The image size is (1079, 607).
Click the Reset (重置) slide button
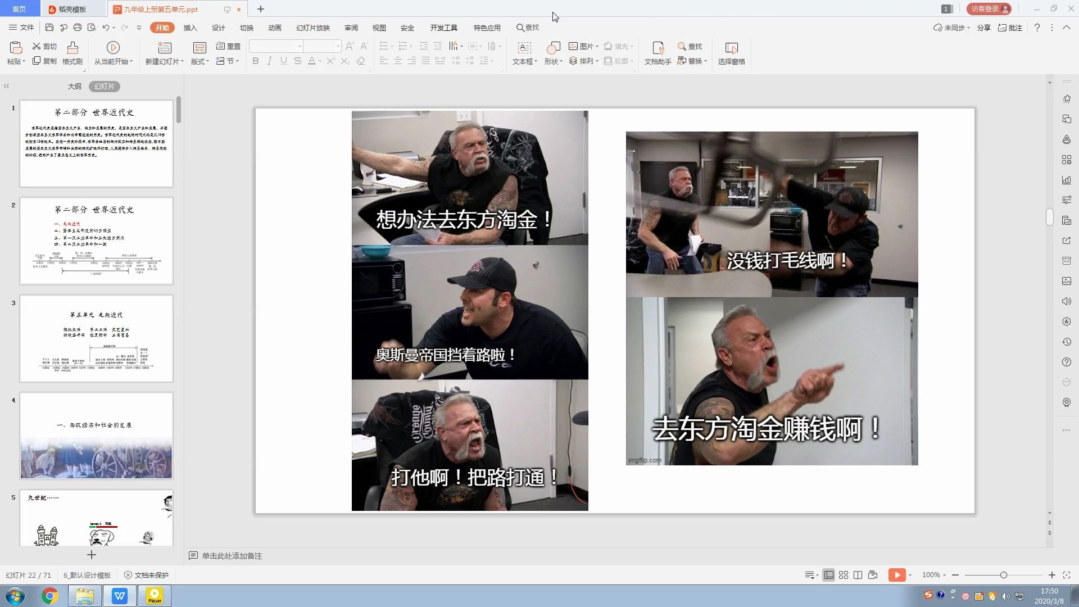click(228, 46)
